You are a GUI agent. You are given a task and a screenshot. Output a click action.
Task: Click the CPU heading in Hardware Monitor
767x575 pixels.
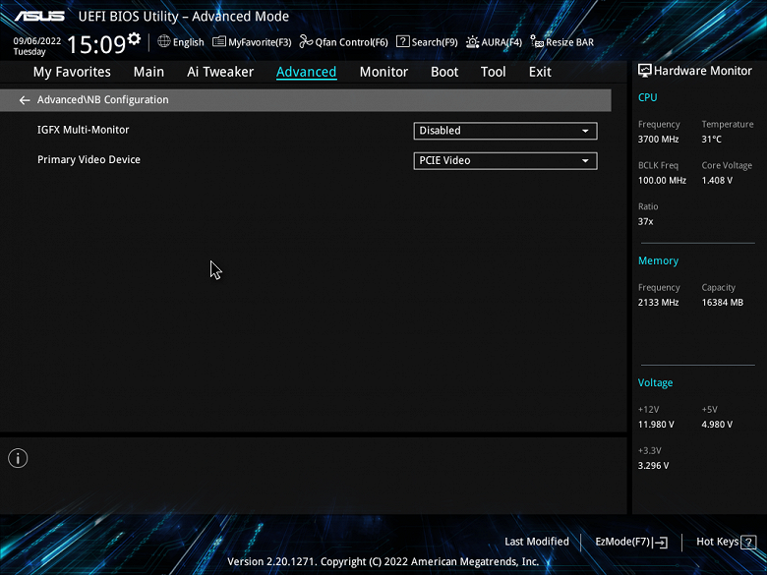pos(647,97)
